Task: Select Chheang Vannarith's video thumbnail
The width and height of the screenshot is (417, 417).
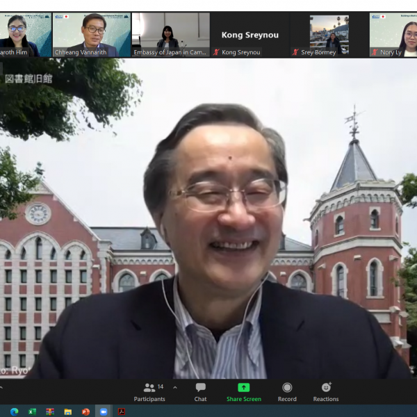Action: coord(91,34)
